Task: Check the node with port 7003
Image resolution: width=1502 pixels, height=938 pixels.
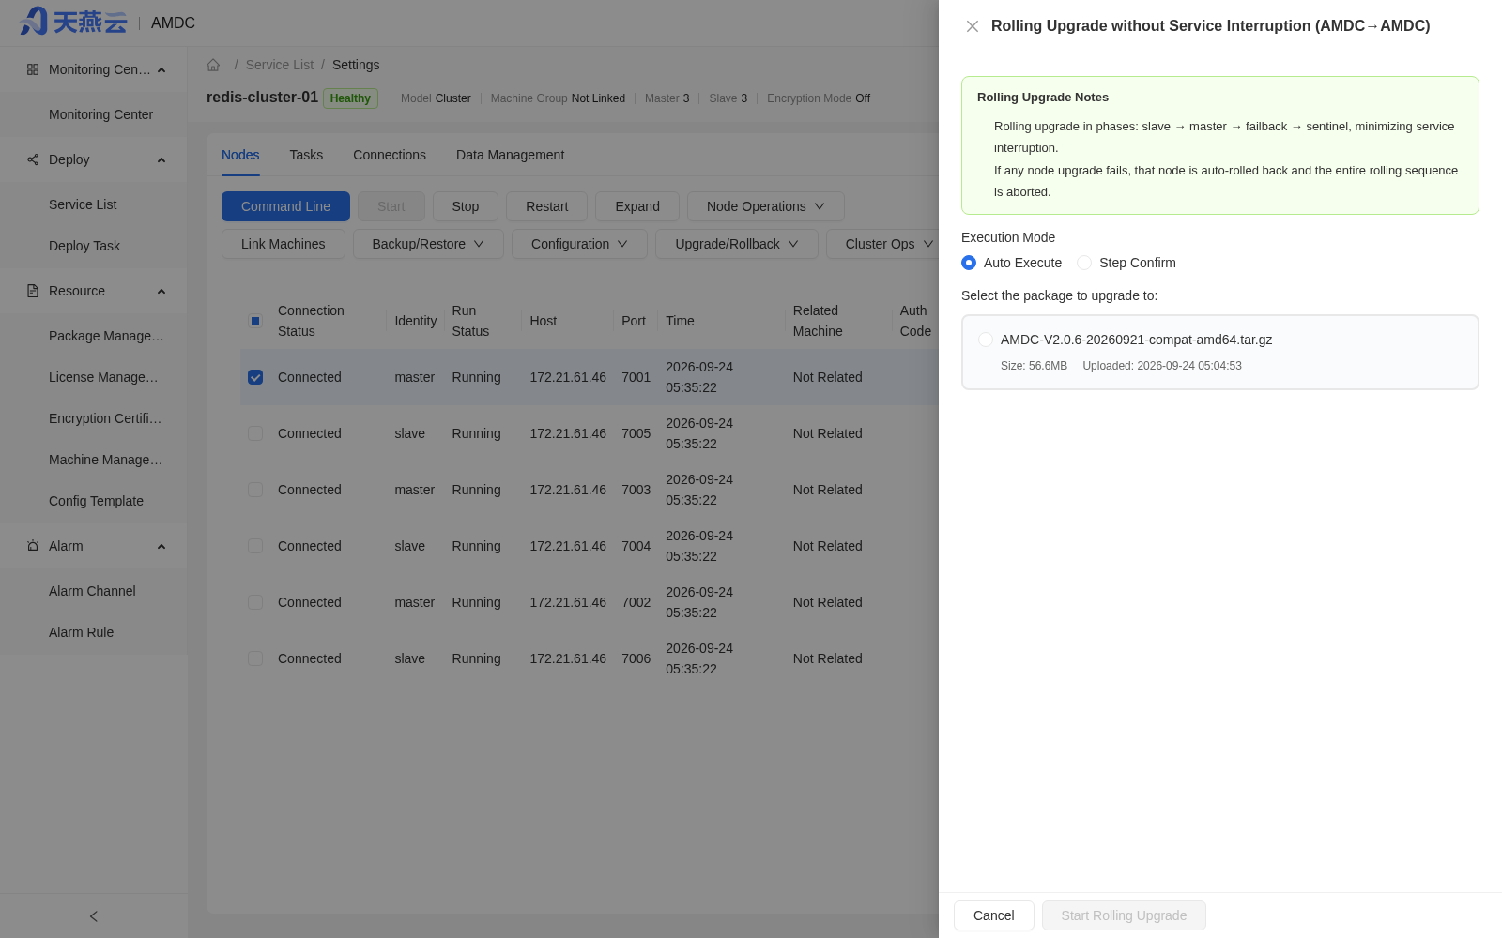Action: [255, 490]
